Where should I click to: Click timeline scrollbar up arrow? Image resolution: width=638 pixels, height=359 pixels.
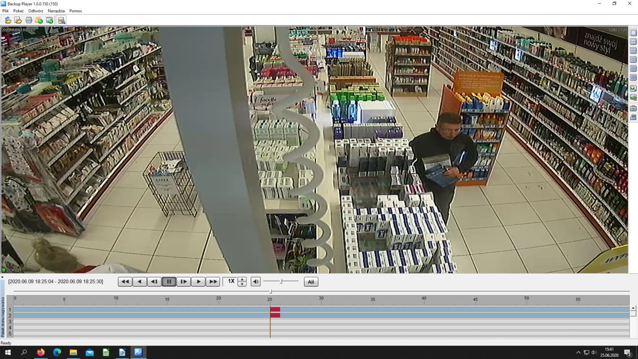(x=633, y=308)
